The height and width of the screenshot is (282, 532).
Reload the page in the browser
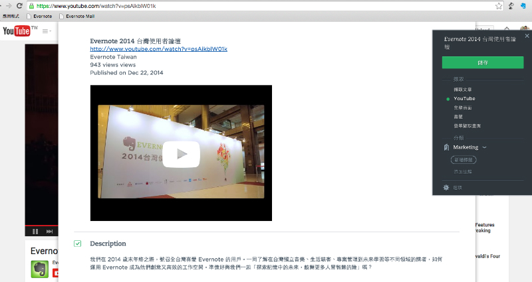pyautogui.click(x=19, y=6)
